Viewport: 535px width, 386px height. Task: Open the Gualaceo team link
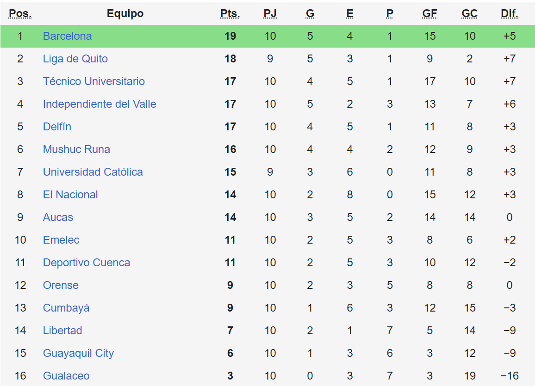pos(66,376)
